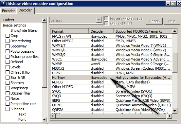Select the Other MPEG2 format row
181x124 pixels.
tap(111, 41)
